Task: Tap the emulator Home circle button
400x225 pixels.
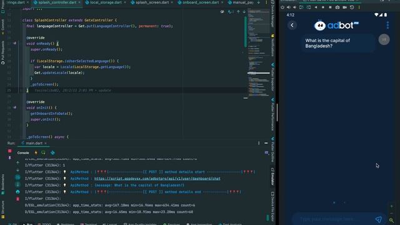Action: [x=323, y=7]
